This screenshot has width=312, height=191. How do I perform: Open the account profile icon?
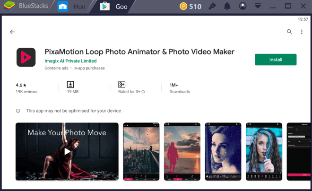tap(243, 6)
